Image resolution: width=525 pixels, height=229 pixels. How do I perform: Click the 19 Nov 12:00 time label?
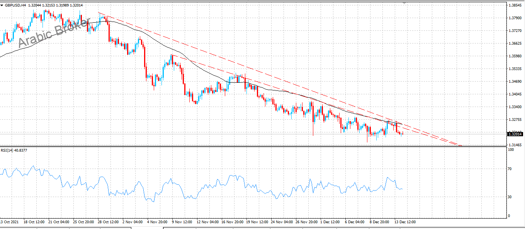258,222
